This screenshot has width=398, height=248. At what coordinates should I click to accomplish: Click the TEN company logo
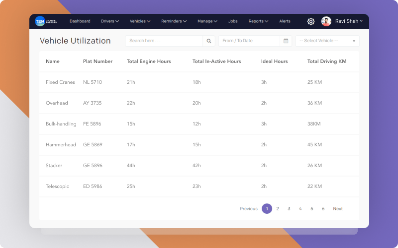[46, 21]
